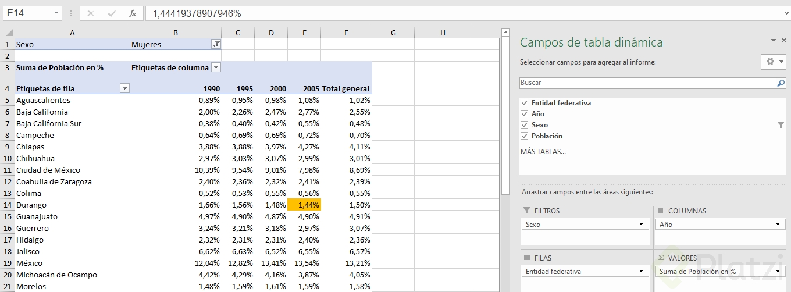Click the 1995 column label cell

(238, 88)
